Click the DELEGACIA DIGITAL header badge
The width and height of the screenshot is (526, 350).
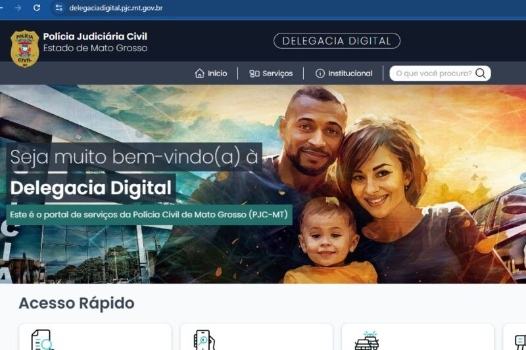tap(337, 41)
